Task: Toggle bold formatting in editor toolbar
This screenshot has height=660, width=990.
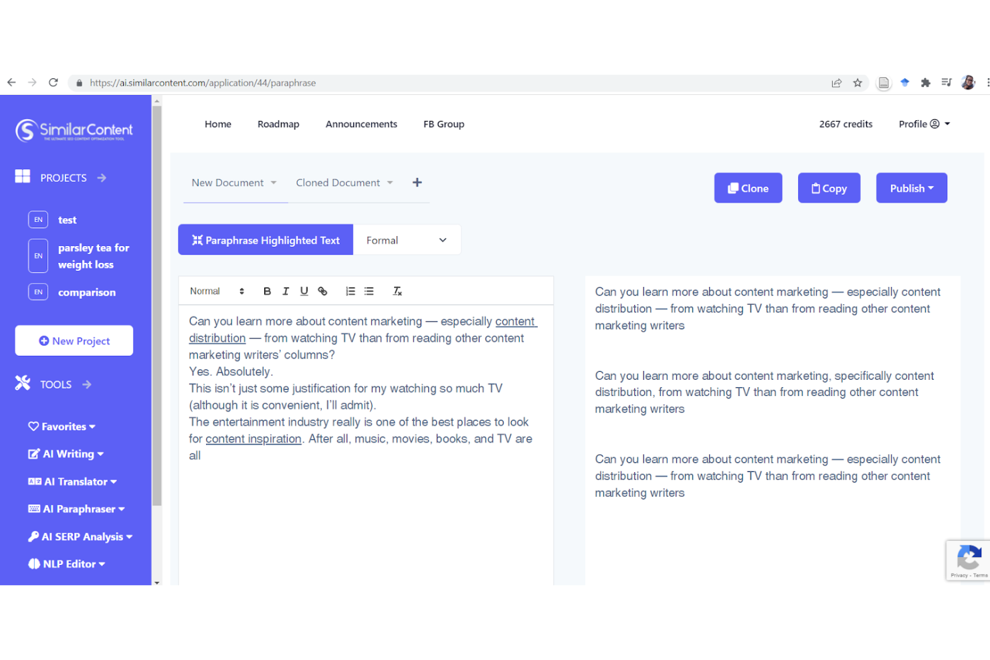Action: click(267, 291)
